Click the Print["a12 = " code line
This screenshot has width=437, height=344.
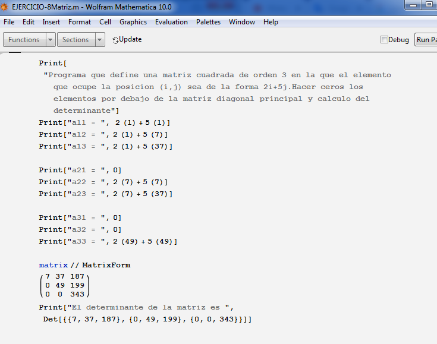pos(103,134)
